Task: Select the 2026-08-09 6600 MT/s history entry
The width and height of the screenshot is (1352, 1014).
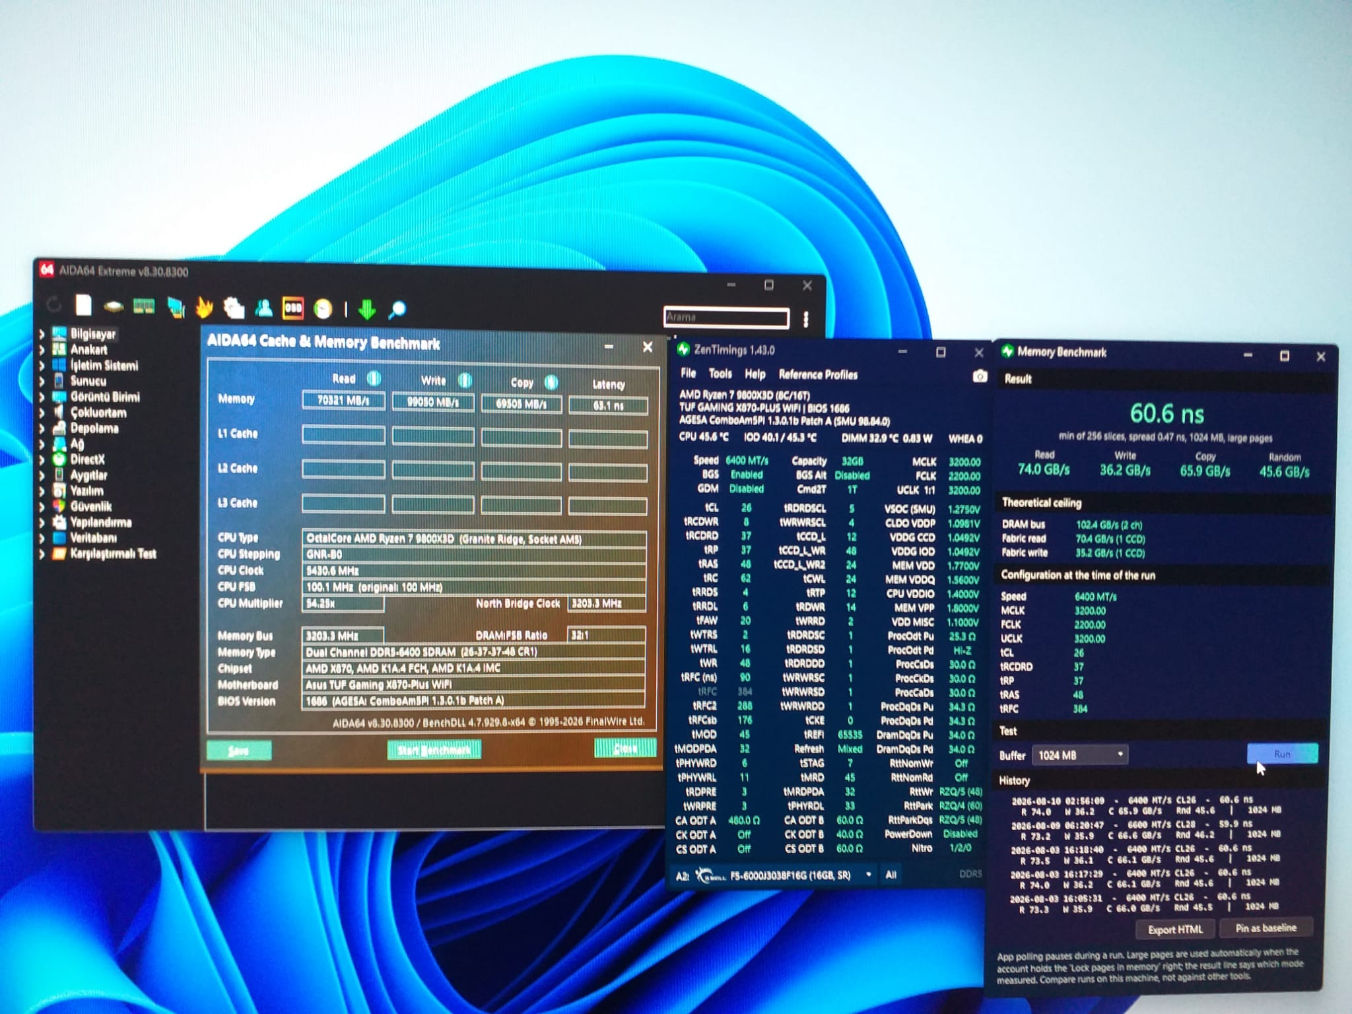Action: point(1147,830)
